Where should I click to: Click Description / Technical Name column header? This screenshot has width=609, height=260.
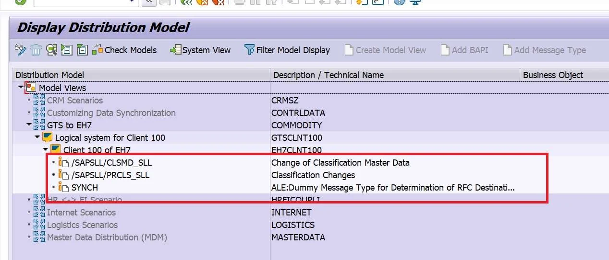[395, 75]
